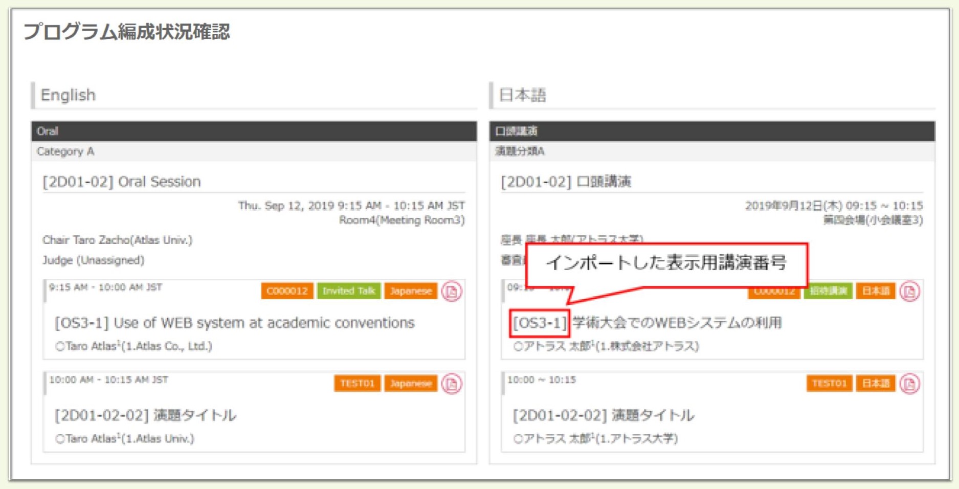
Task: Click the dark 口頭講演 header bar
Action: [712, 131]
